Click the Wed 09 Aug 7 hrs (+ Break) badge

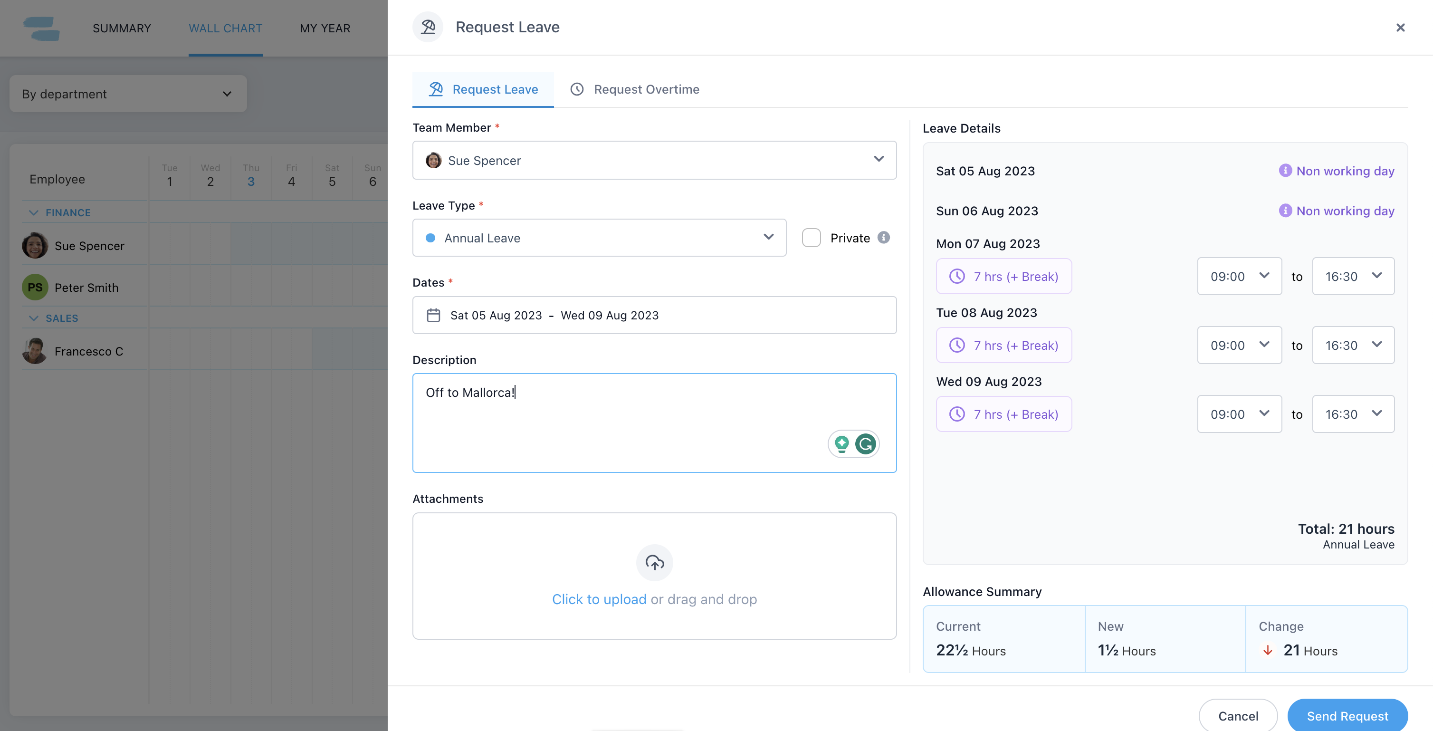(1003, 414)
